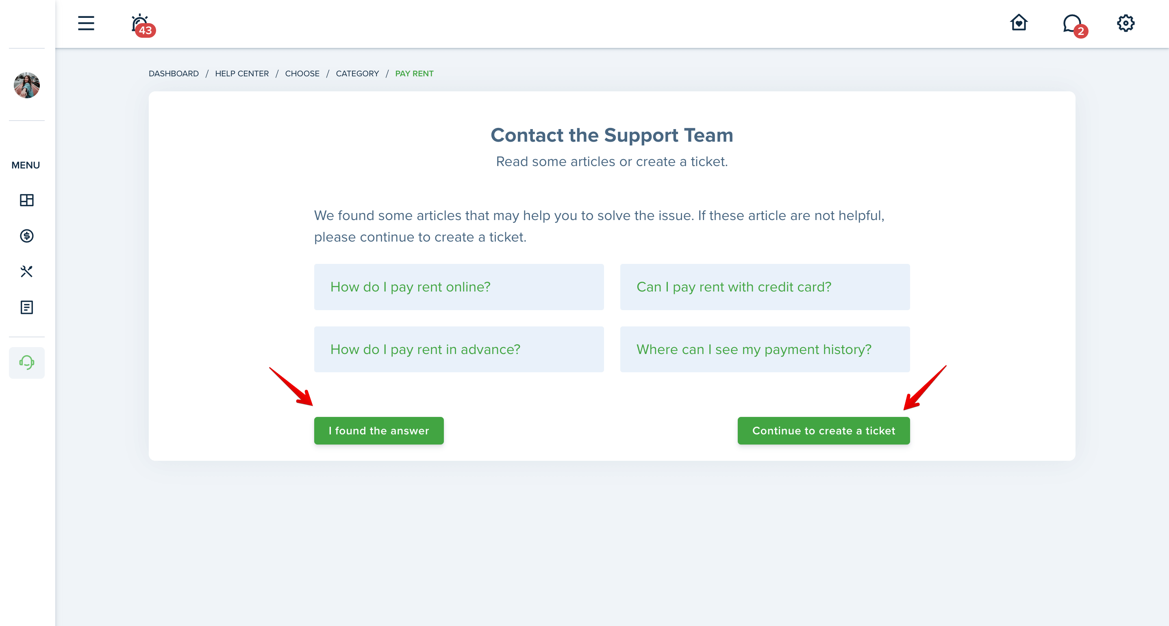Click the house with heart icon

(1019, 22)
